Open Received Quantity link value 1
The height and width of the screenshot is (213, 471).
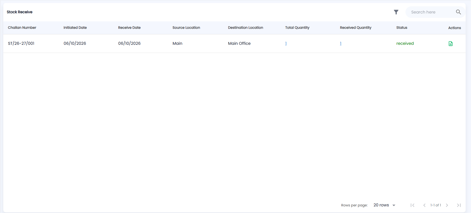click(341, 44)
